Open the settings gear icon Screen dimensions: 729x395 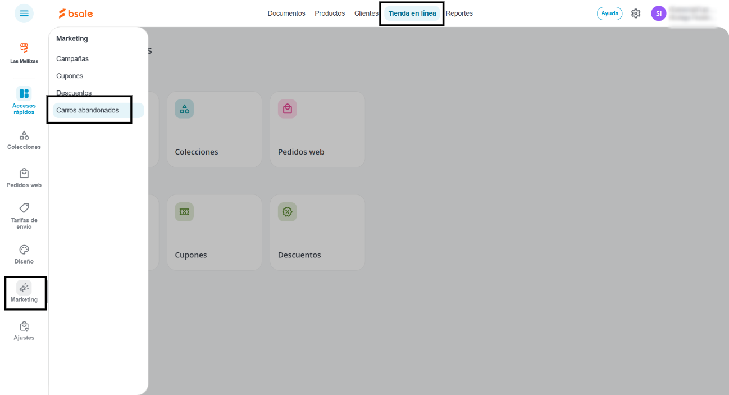[636, 13]
